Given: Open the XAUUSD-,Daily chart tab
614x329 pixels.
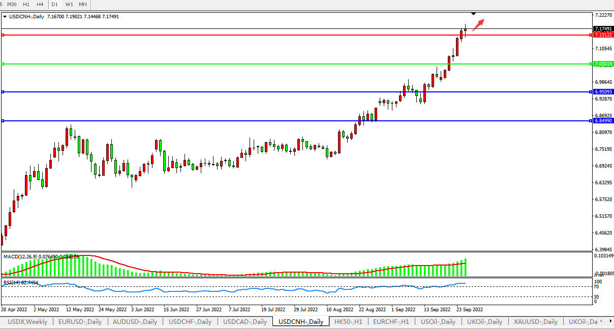Looking at the screenshot, I should pyautogui.click(x=535, y=322).
